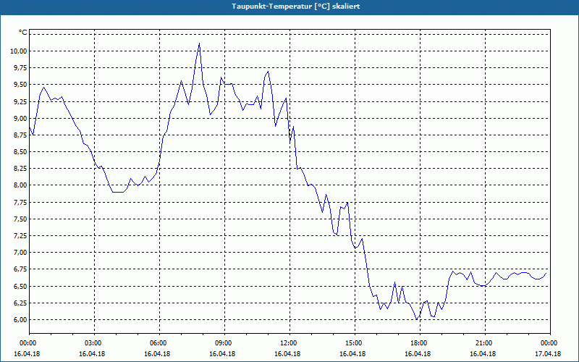Click the 16.04.18 date under 09:00
The height and width of the screenshot is (362, 579).
[222, 354]
